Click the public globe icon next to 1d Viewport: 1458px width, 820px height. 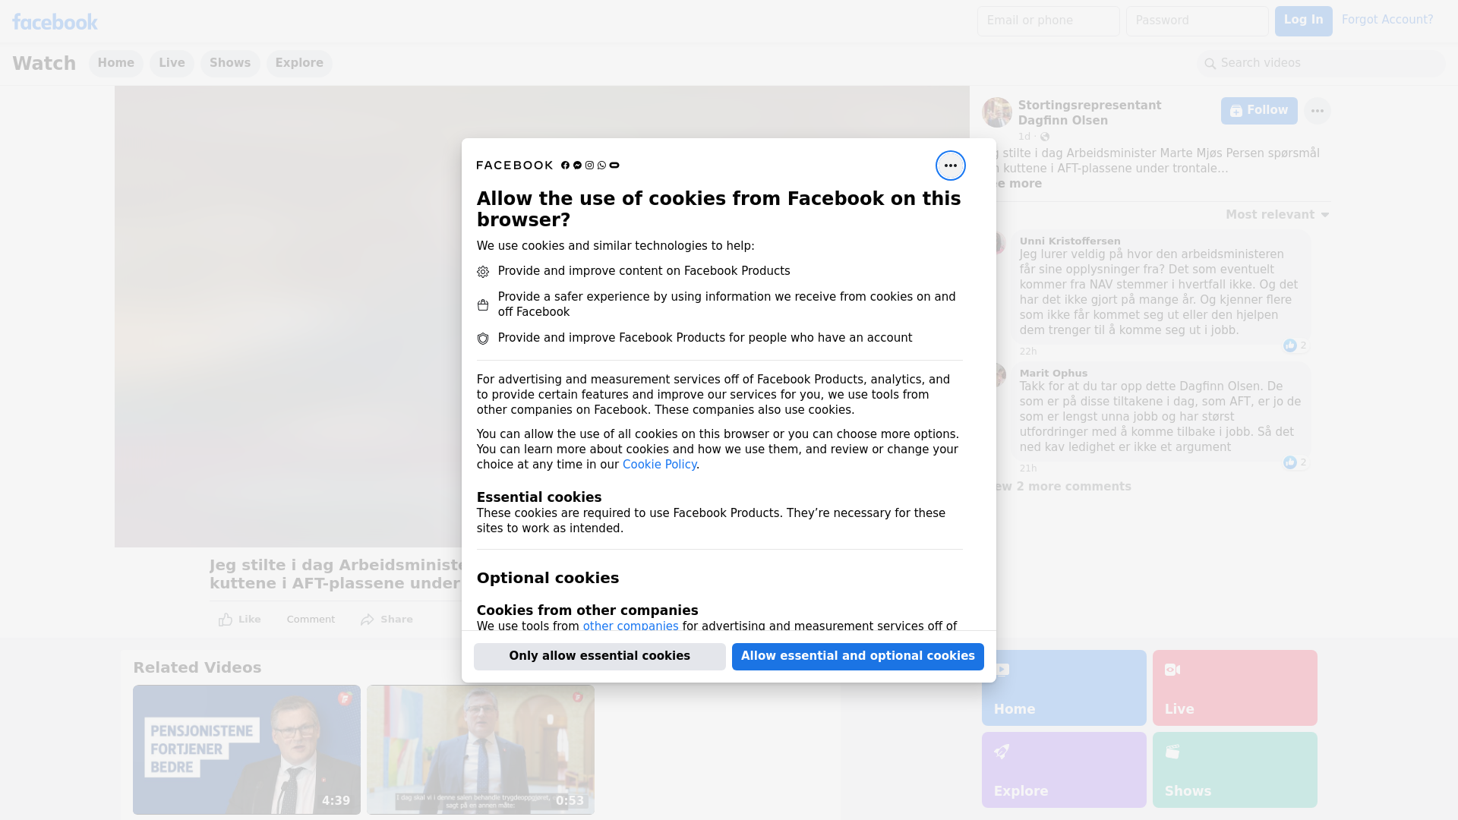pyautogui.click(x=1045, y=137)
